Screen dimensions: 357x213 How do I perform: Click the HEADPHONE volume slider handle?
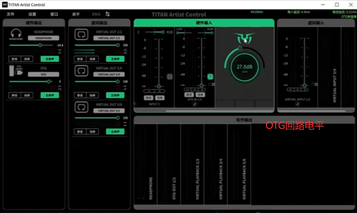tap(40, 45)
